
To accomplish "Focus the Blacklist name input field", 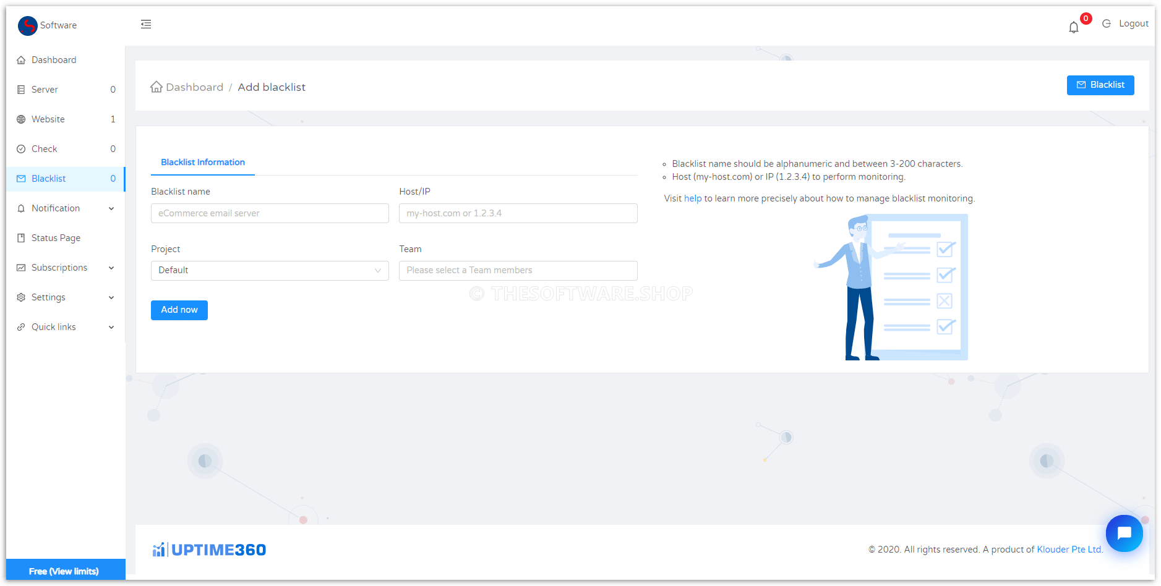I will point(270,213).
